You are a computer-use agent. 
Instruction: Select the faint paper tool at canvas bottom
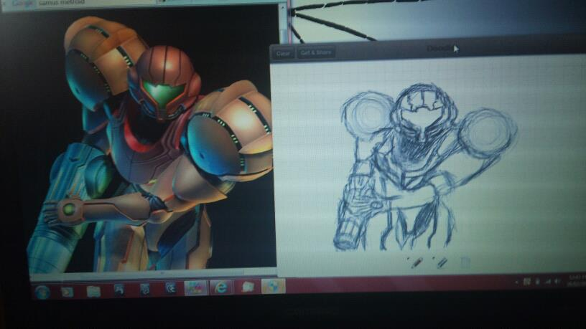tap(465, 263)
